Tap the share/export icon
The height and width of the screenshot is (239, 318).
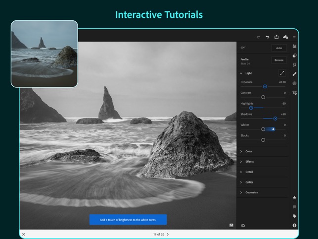click(276, 37)
